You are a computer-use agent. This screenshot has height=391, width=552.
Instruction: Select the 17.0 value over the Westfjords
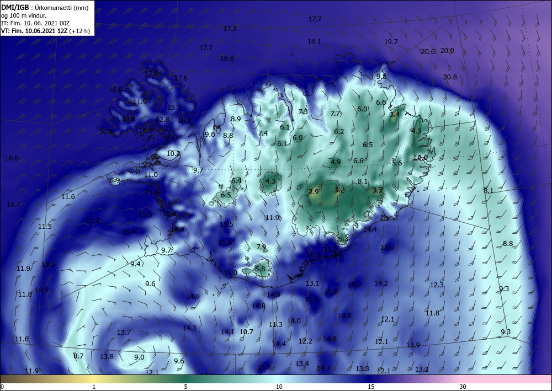(151, 74)
